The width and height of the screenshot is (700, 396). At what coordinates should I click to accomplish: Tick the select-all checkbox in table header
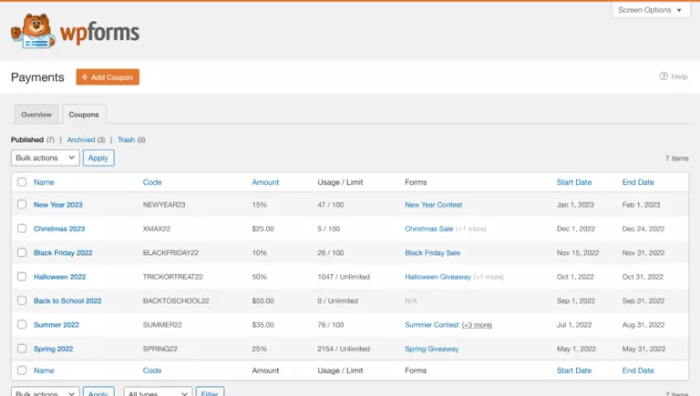[x=22, y=182]
